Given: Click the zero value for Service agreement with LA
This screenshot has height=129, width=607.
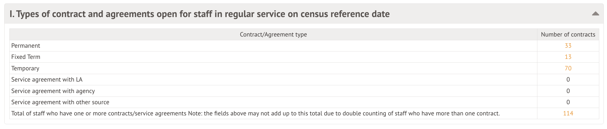Looking at the screenshot, I should point(568,80).
